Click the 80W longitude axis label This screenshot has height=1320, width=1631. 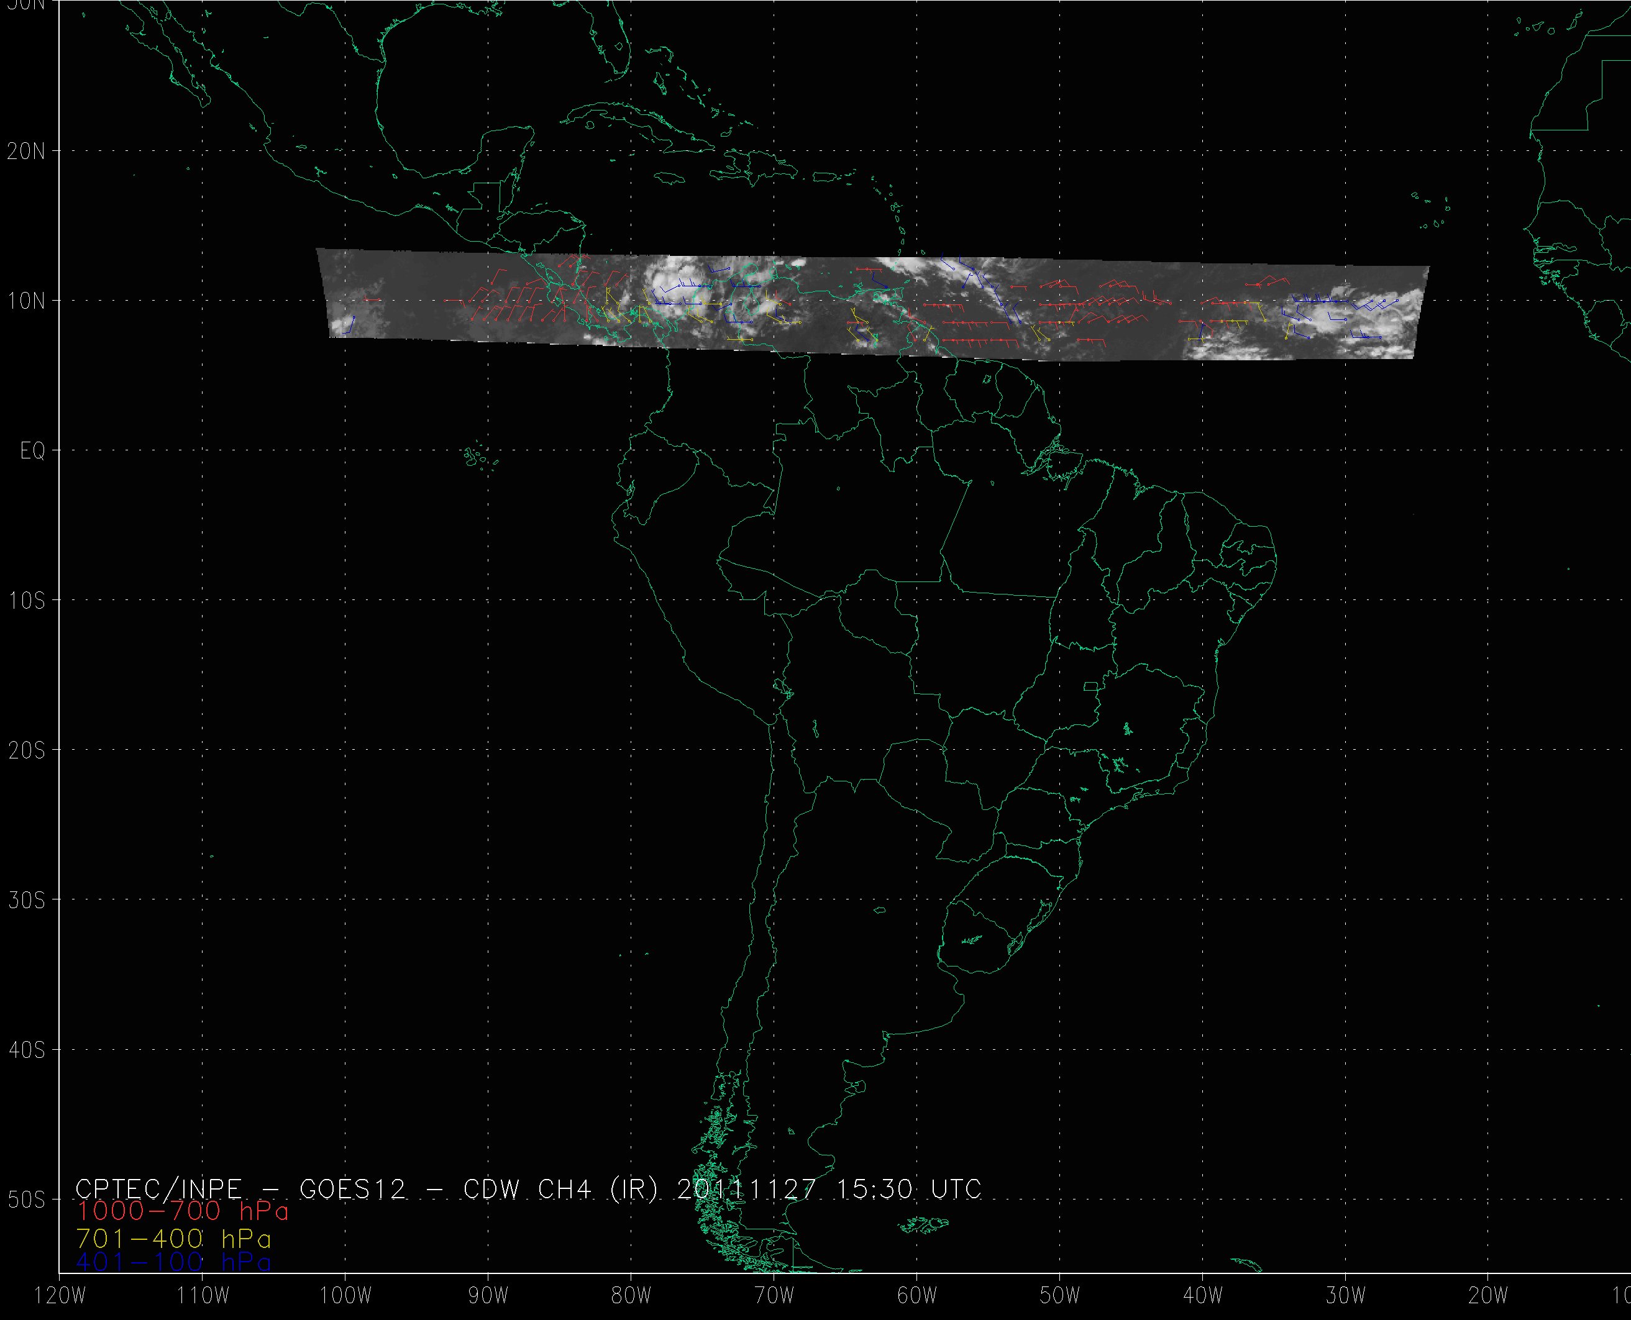tap(631, 1297)
